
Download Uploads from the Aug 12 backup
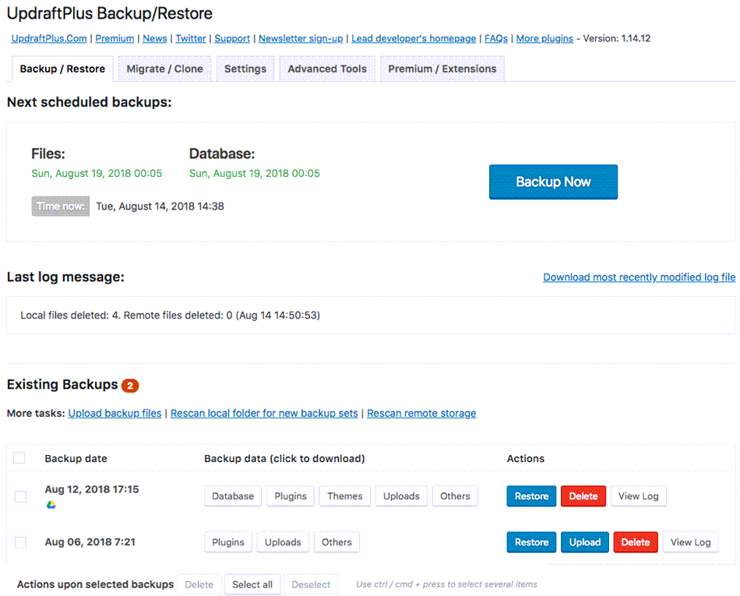(401, 496)
